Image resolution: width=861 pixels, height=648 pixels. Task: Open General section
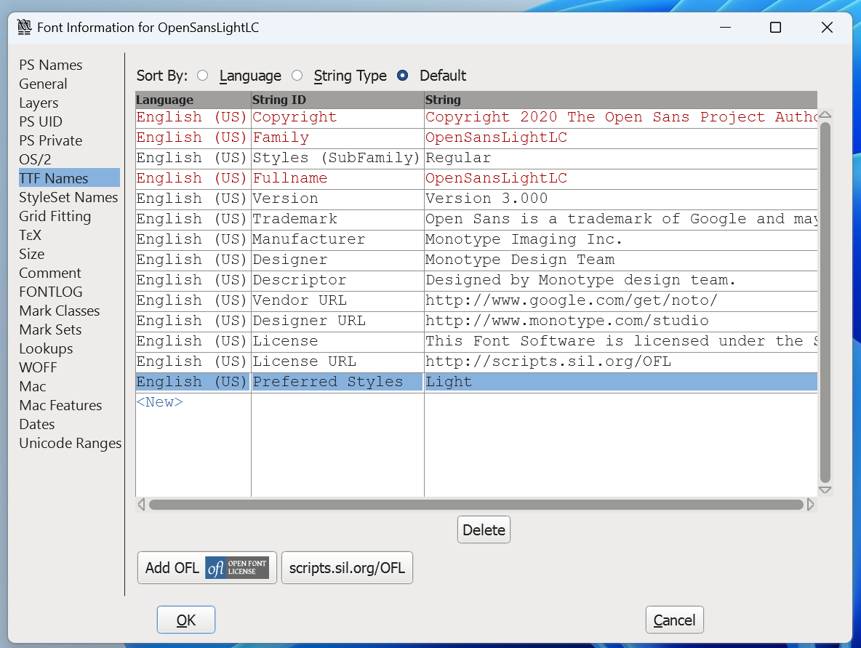click(x=43, y=84)
